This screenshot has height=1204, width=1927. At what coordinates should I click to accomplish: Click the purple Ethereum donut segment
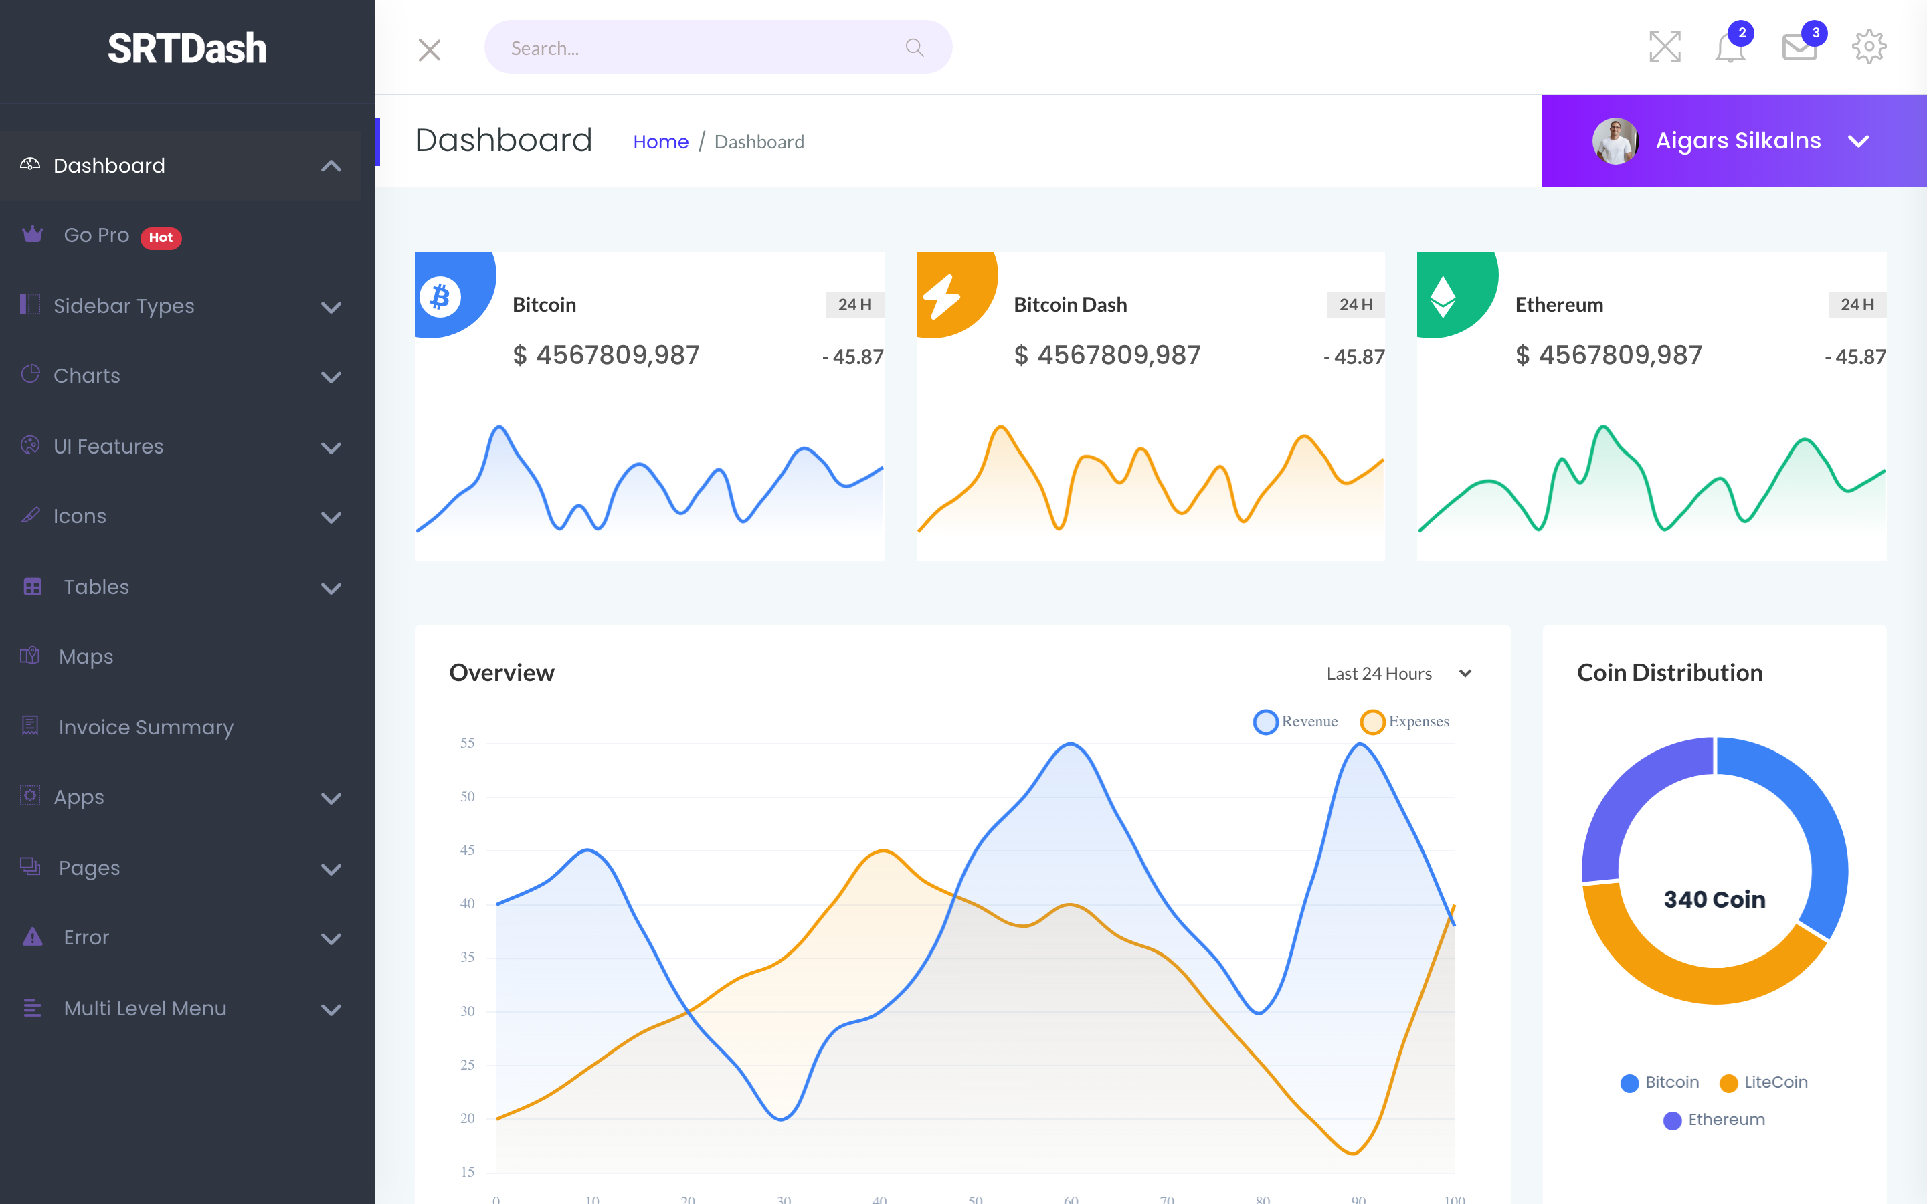pyautogui.click(x=1625, y=800)
